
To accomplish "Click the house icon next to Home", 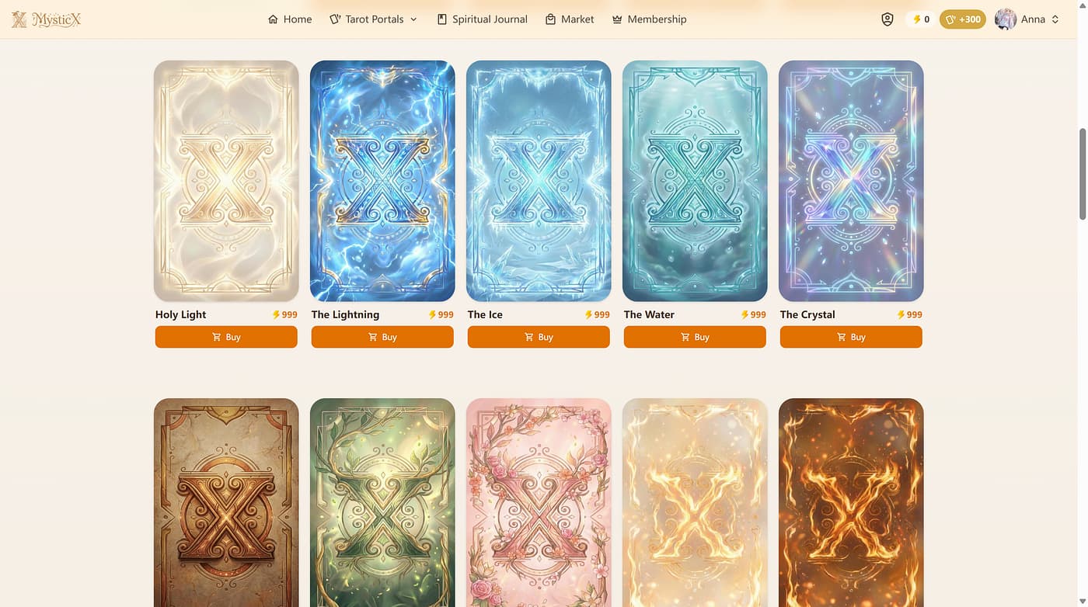I will [x=273, y=19].
